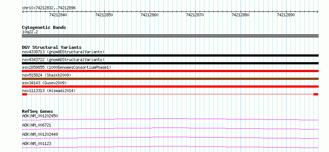Select transcript label ADK|NM_001202449
The width and height of the screenshot is (329, 152).
coord(40,134)
